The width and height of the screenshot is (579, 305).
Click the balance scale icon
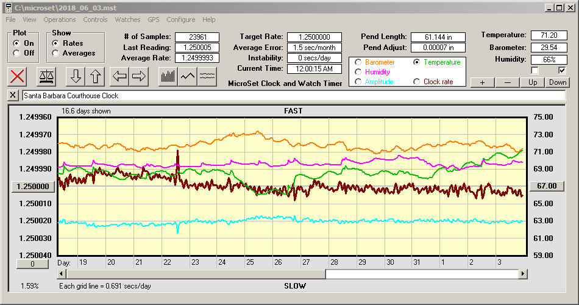46,76
